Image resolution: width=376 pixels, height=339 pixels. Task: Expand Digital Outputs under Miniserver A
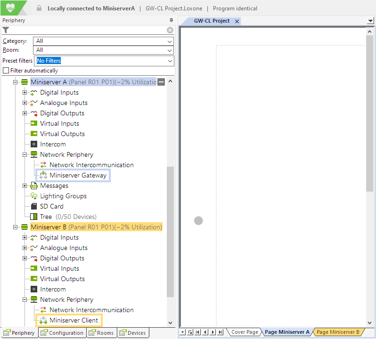tap(25, 113)
